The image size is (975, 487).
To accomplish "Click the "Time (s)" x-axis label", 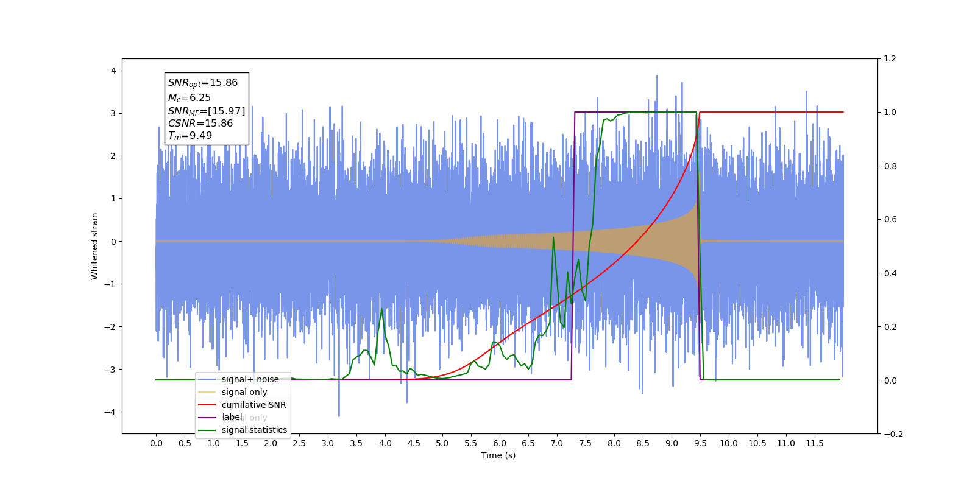I will click(x=498, y=455).
